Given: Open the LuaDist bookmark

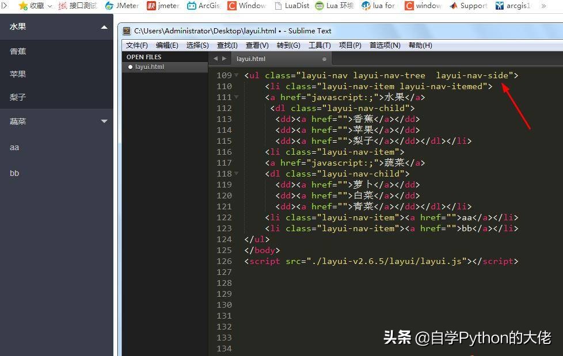Looking at the screenshot, I should [291, 5].
